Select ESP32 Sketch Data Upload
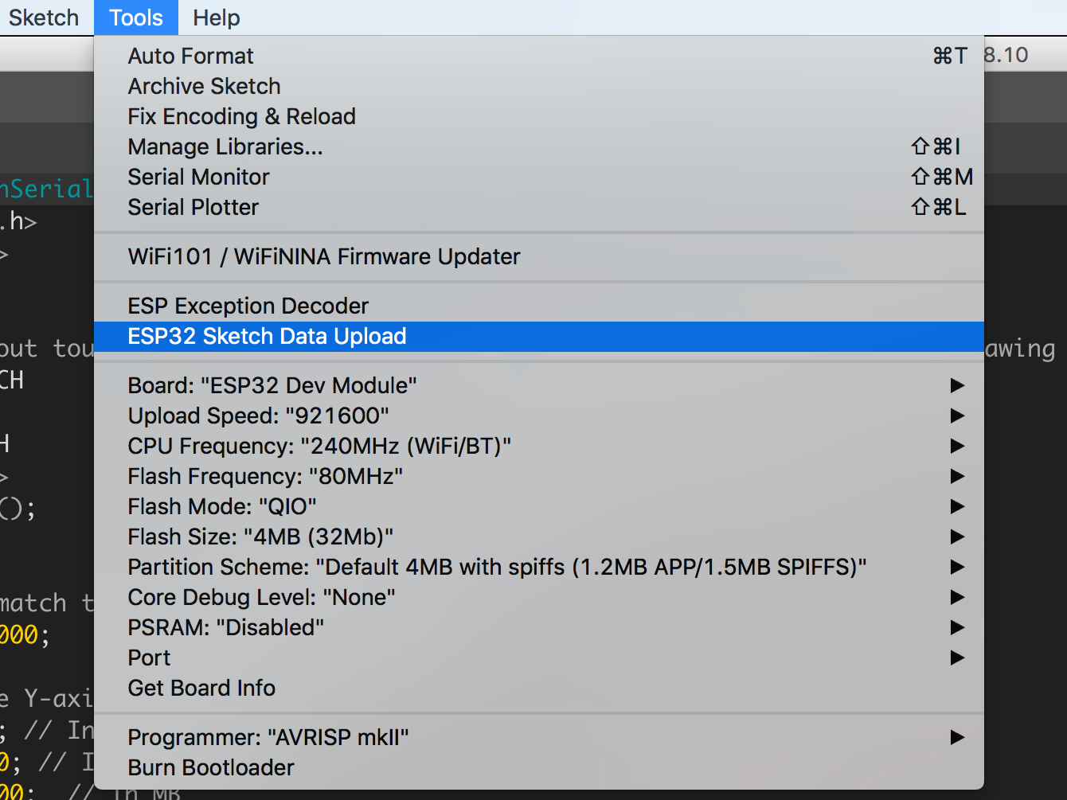 [267, 336]
